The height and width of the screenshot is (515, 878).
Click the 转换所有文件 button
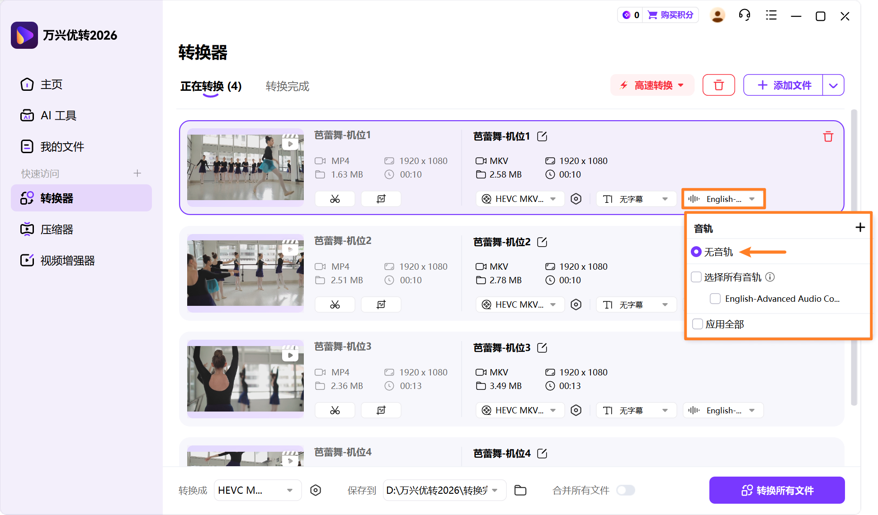[777, 490]
